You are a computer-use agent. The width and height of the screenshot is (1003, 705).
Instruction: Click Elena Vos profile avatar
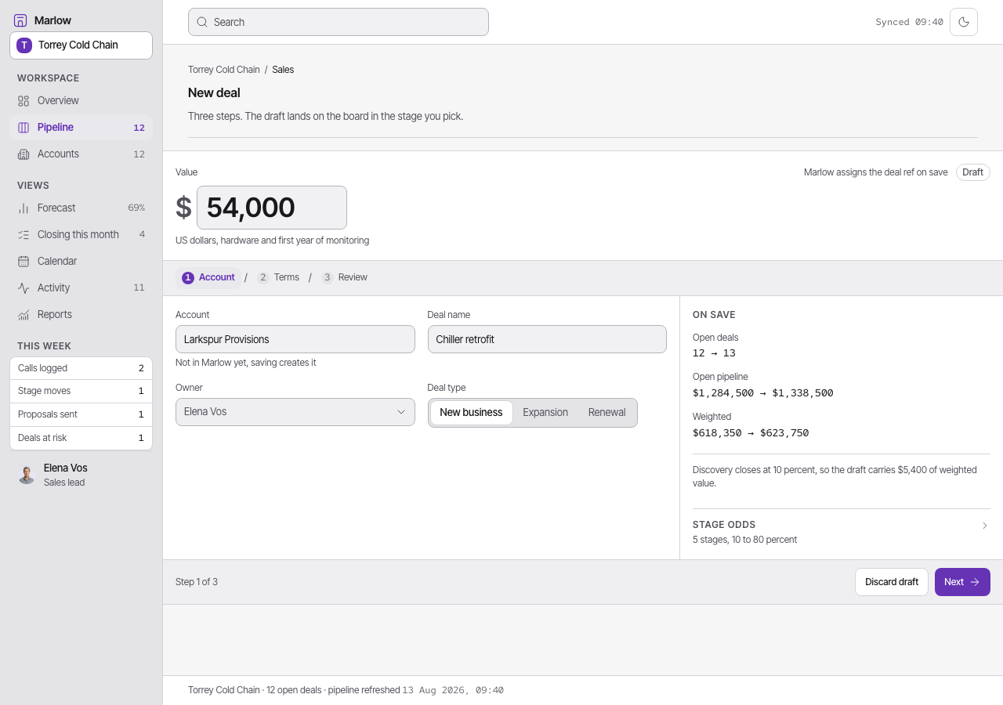27,475
